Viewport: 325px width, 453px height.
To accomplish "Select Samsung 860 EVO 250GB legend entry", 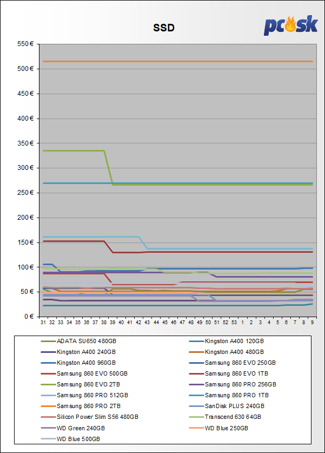I will click(x=233, y=363).
